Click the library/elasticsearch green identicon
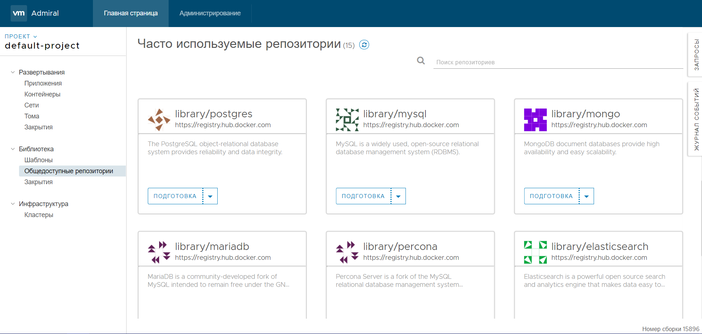Image resolution: width=702 pixels, height=334 pixels. (x=535, y=252)
